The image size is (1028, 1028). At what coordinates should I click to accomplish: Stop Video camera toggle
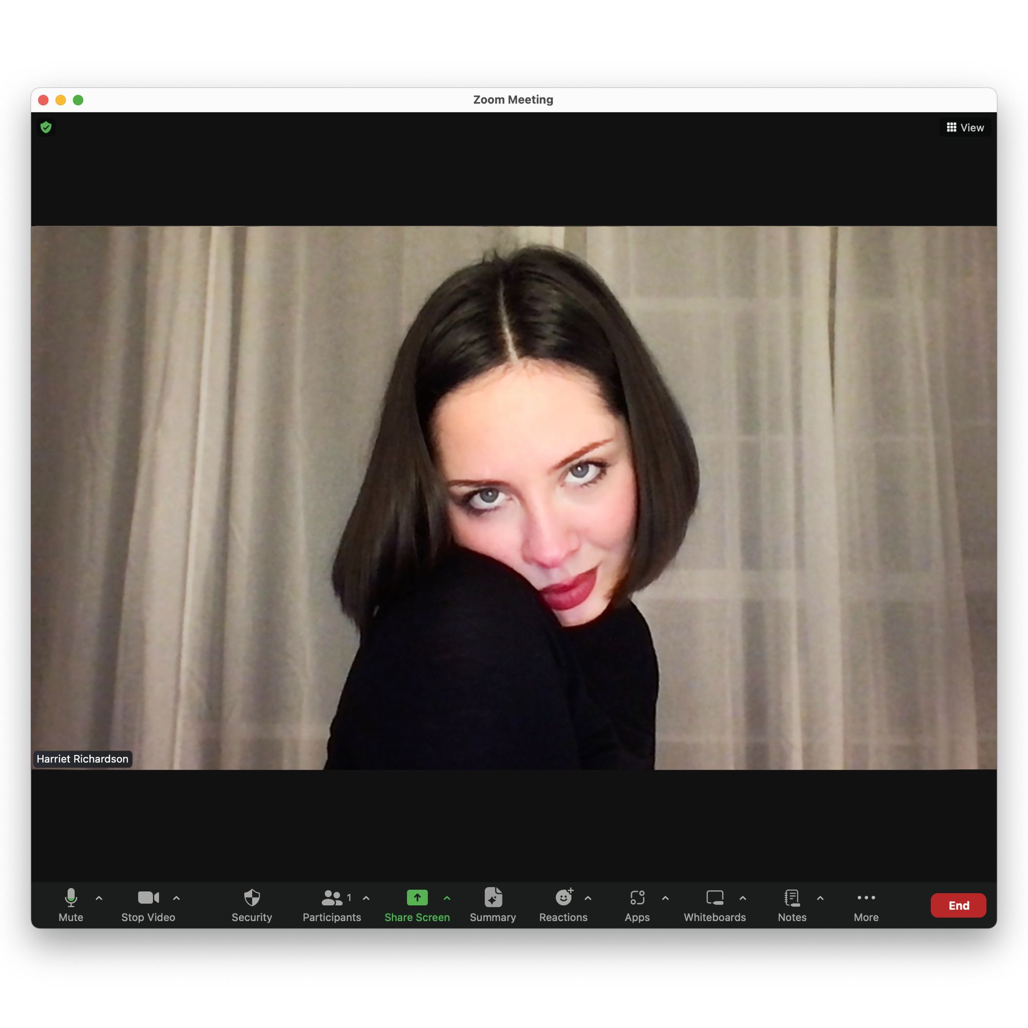click(x=148, y=904)
